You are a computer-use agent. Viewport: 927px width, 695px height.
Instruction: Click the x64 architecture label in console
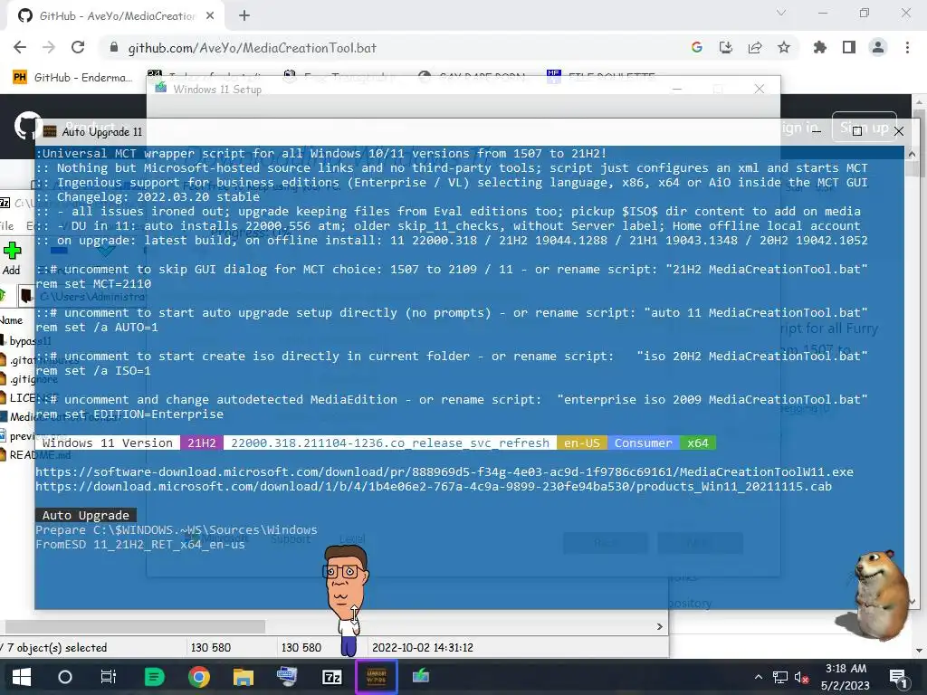pyautogui.click(x=698, y=443)
